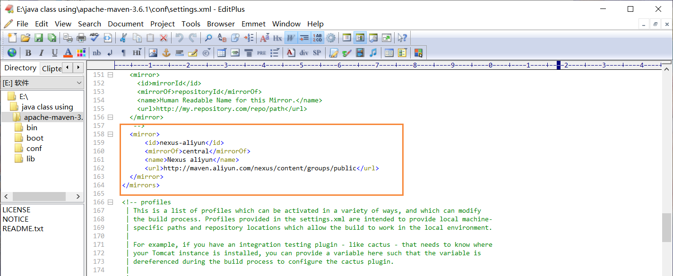Insert image tag icon
Image resolution: width=673 pixels, height=276 pixels.
coord(153,52)
